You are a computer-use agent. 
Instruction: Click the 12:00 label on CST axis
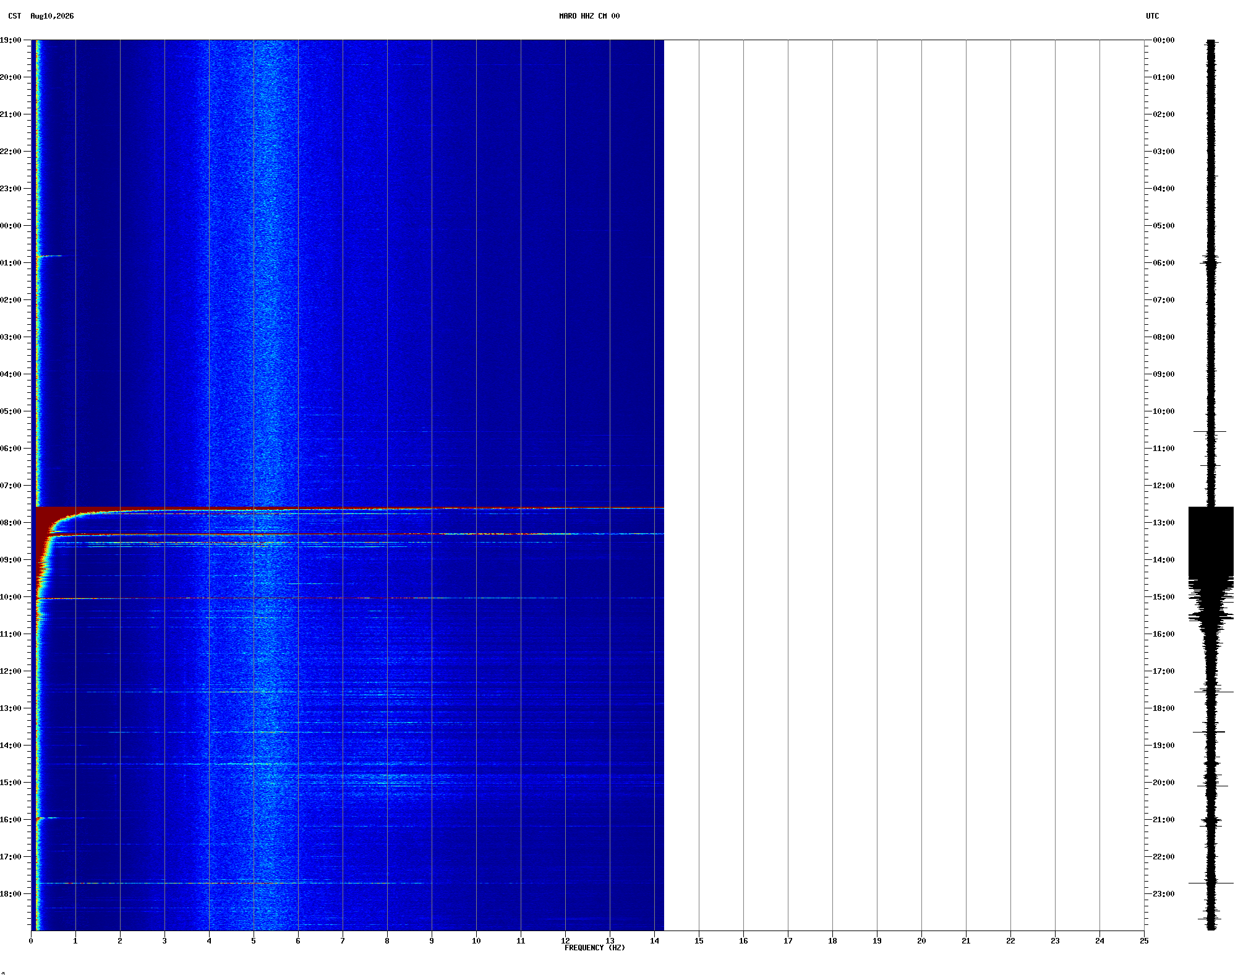tap(11, 671)
